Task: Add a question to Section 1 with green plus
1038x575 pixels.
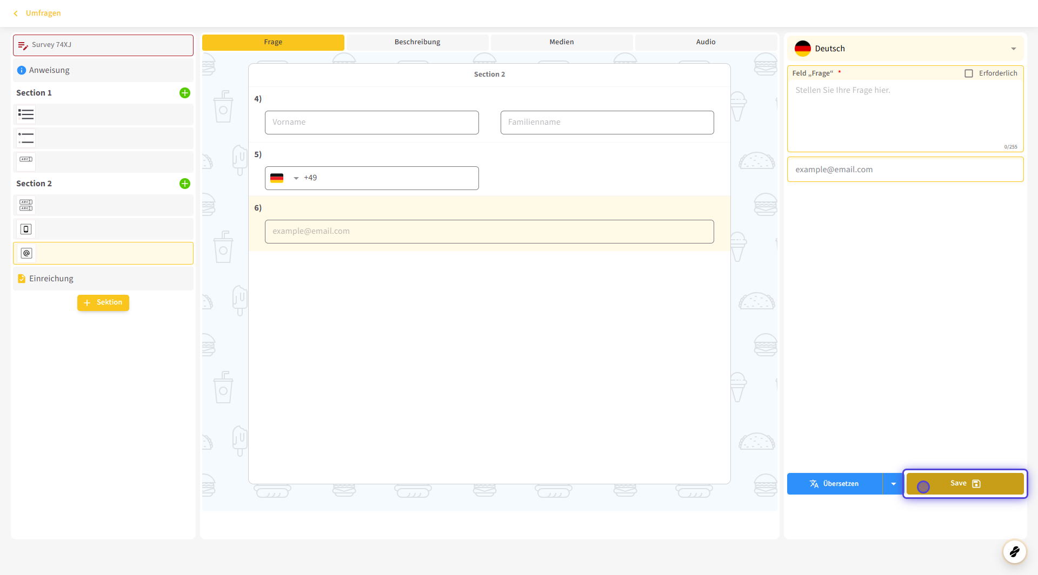Action: [185, 93]
